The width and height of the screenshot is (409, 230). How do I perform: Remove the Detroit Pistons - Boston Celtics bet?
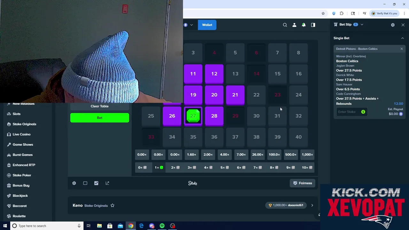(402, 49)
